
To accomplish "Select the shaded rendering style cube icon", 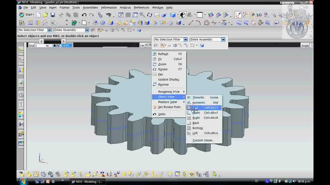I will pyautogui.click(x=173, y=15).
